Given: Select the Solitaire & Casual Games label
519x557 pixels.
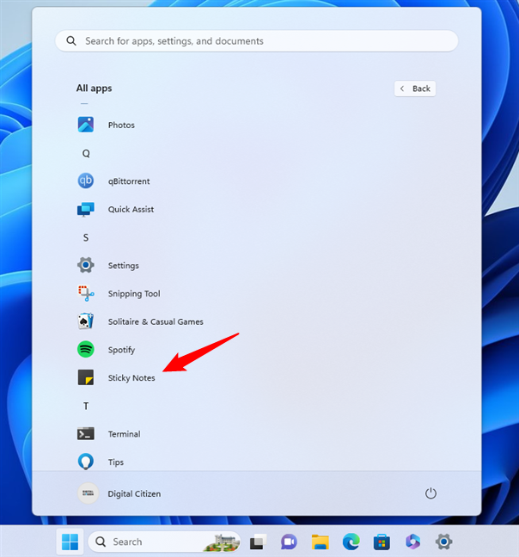Looking at the screenshot, I should point(156,321).
